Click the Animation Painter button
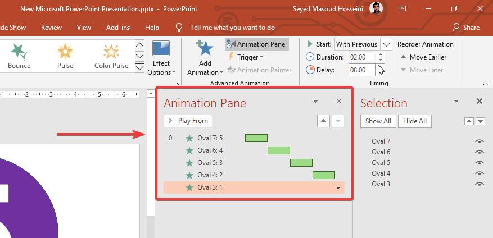 pos(259,70)
